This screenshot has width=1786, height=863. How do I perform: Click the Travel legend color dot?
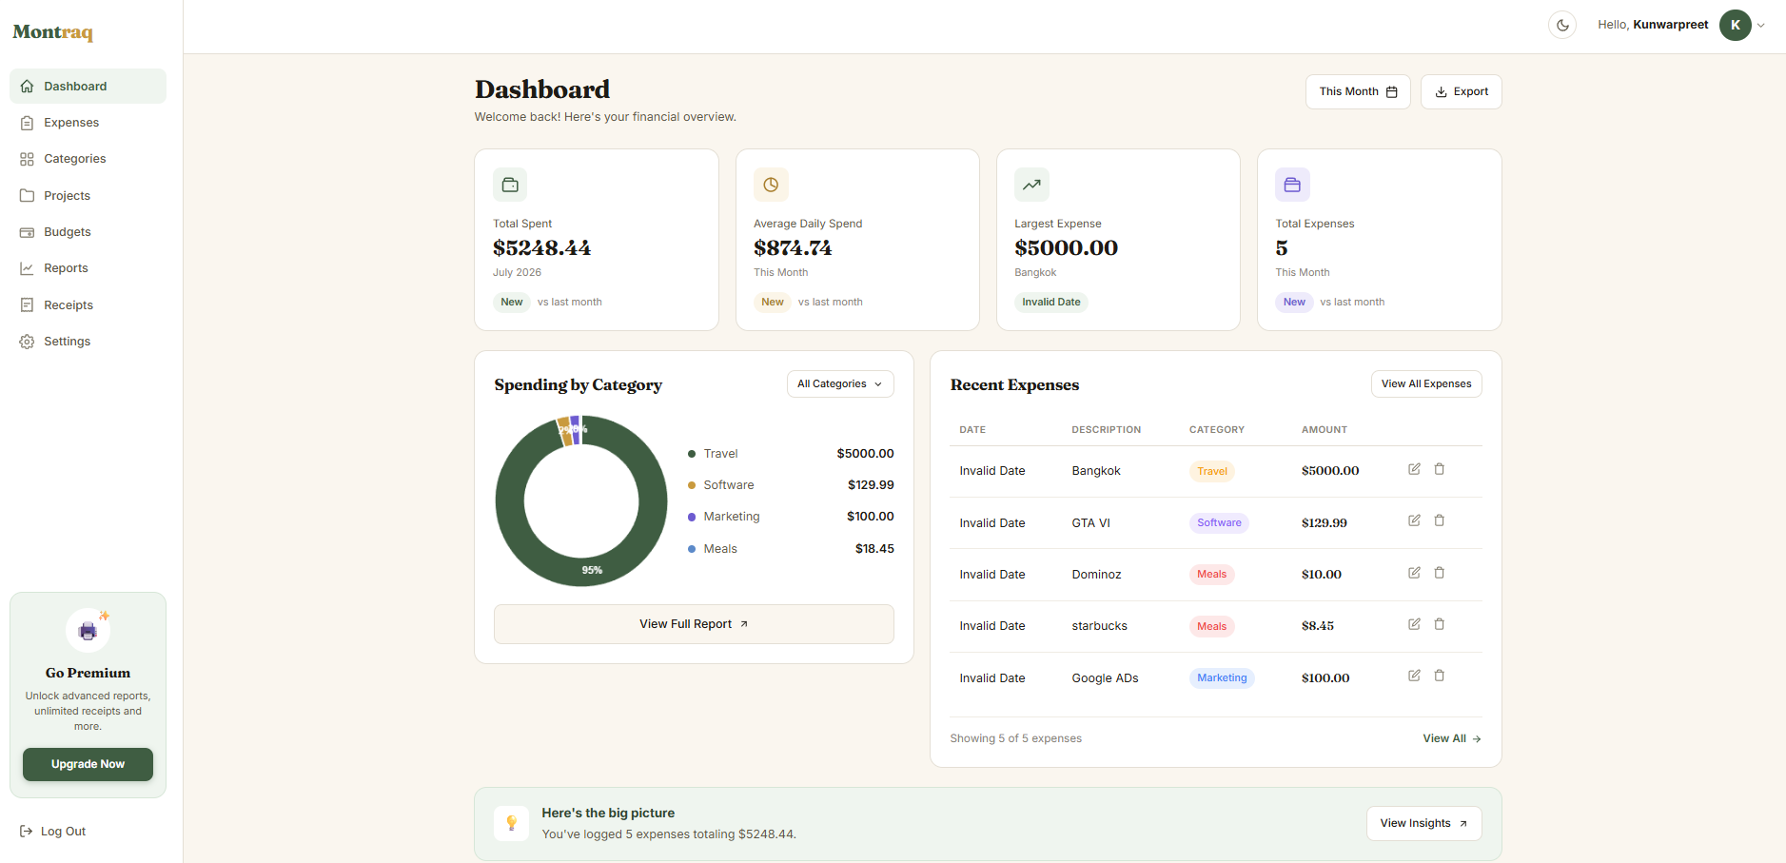tap(692, 454)
